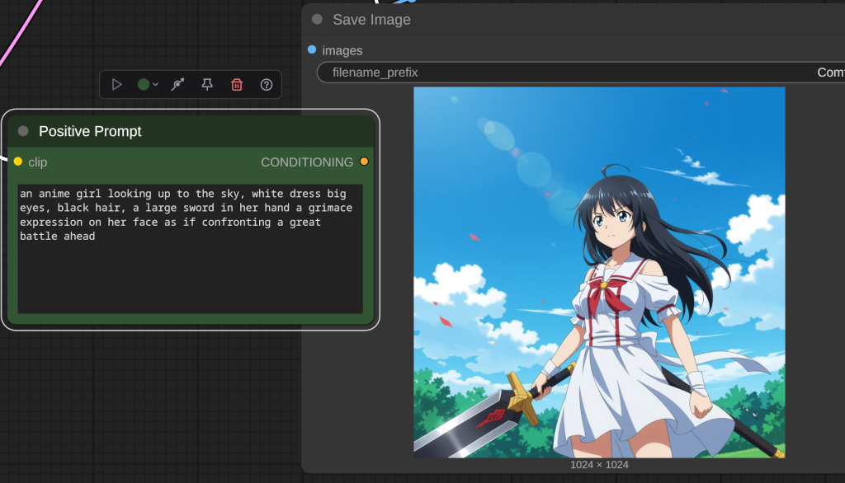Click the CONDITIONING output slot
The image size is (845, 483).
[364, 162]
